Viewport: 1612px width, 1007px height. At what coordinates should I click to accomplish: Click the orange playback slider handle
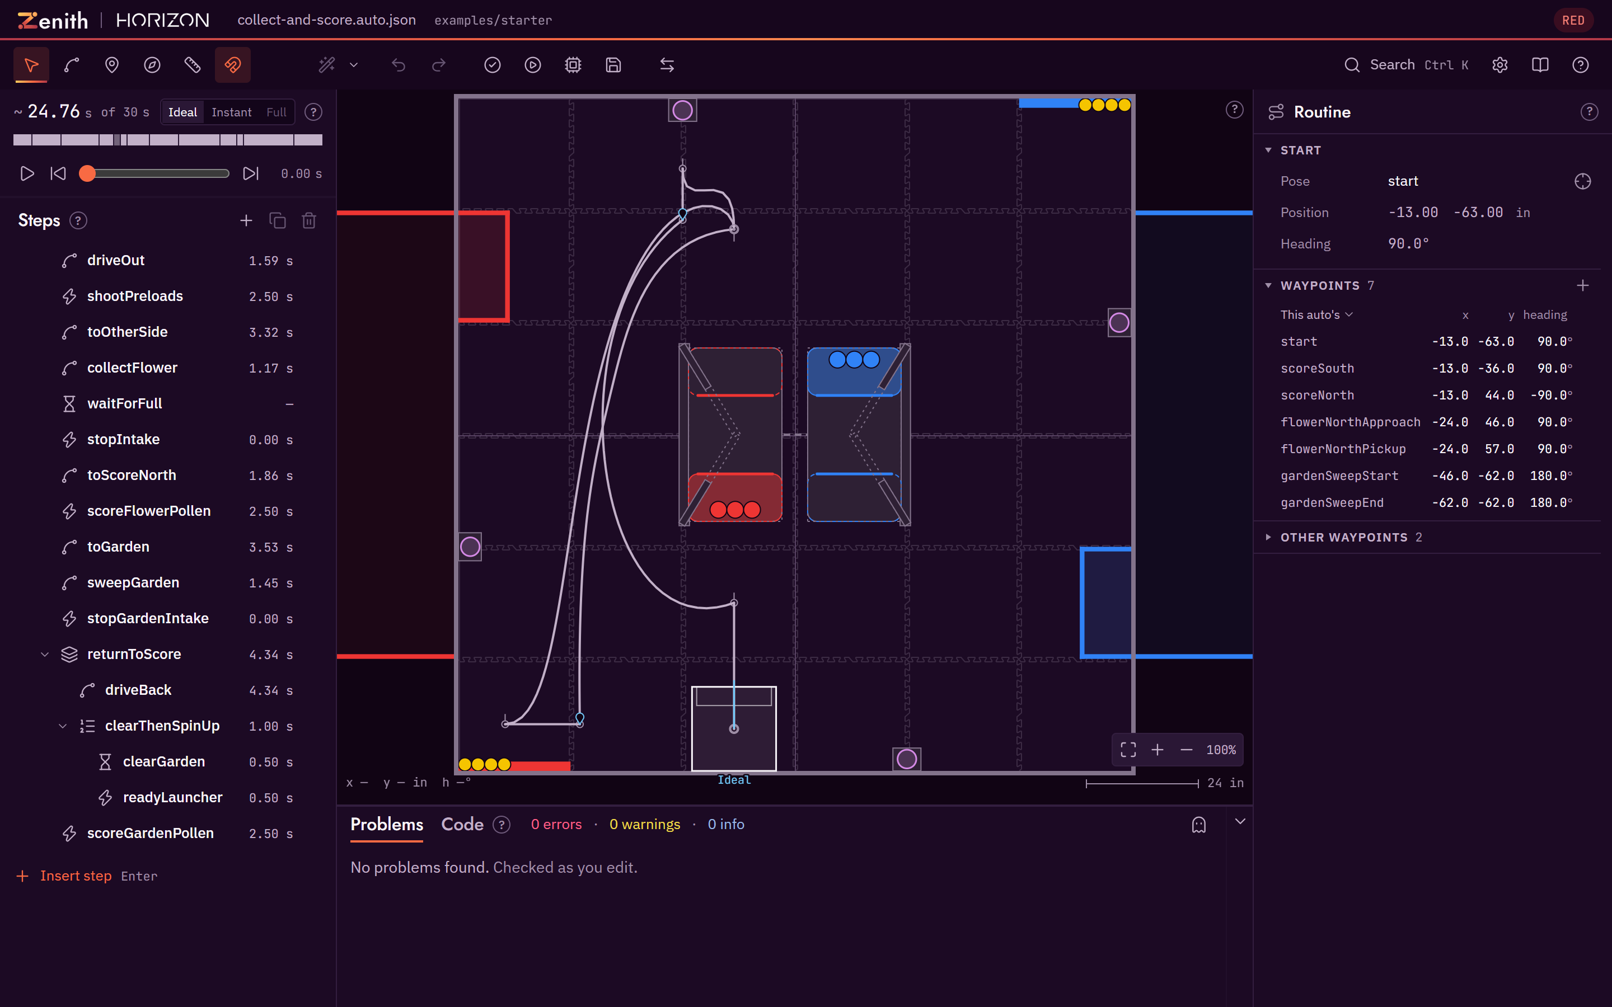click(x=87, y=174)
